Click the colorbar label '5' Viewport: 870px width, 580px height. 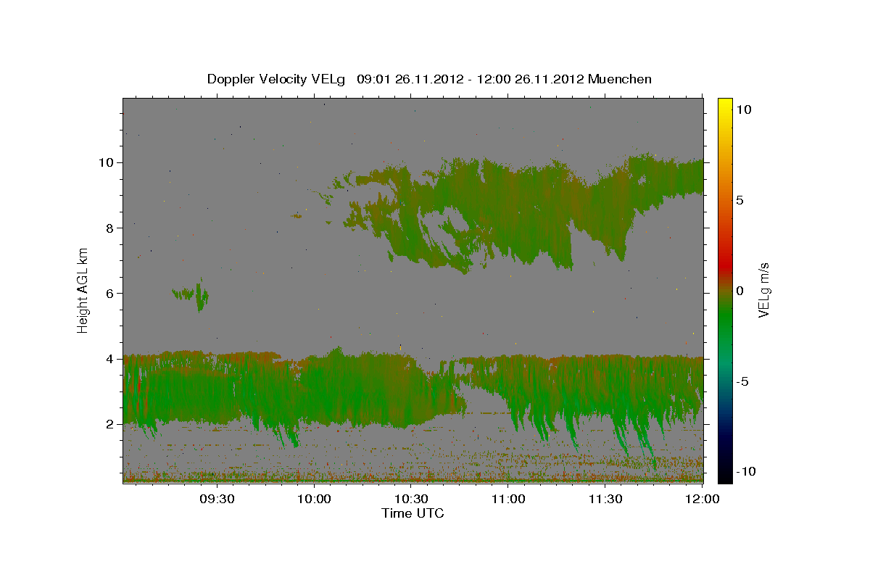tap(739, 200)
